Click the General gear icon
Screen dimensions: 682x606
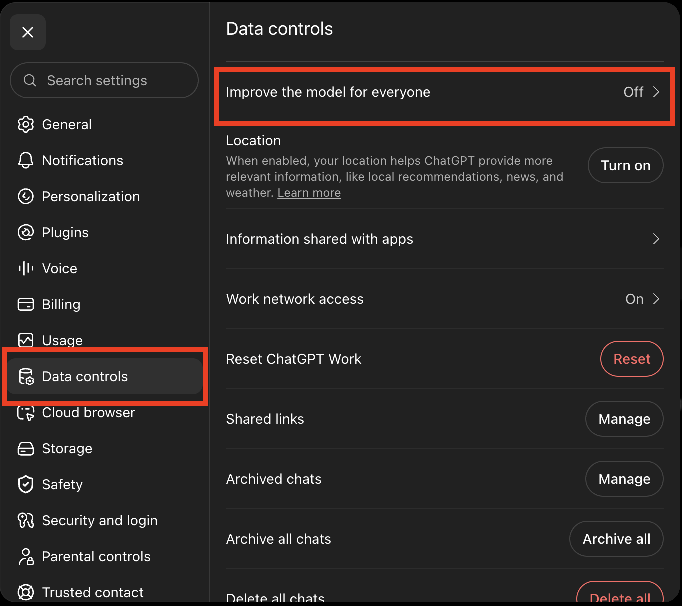(26, 124)
